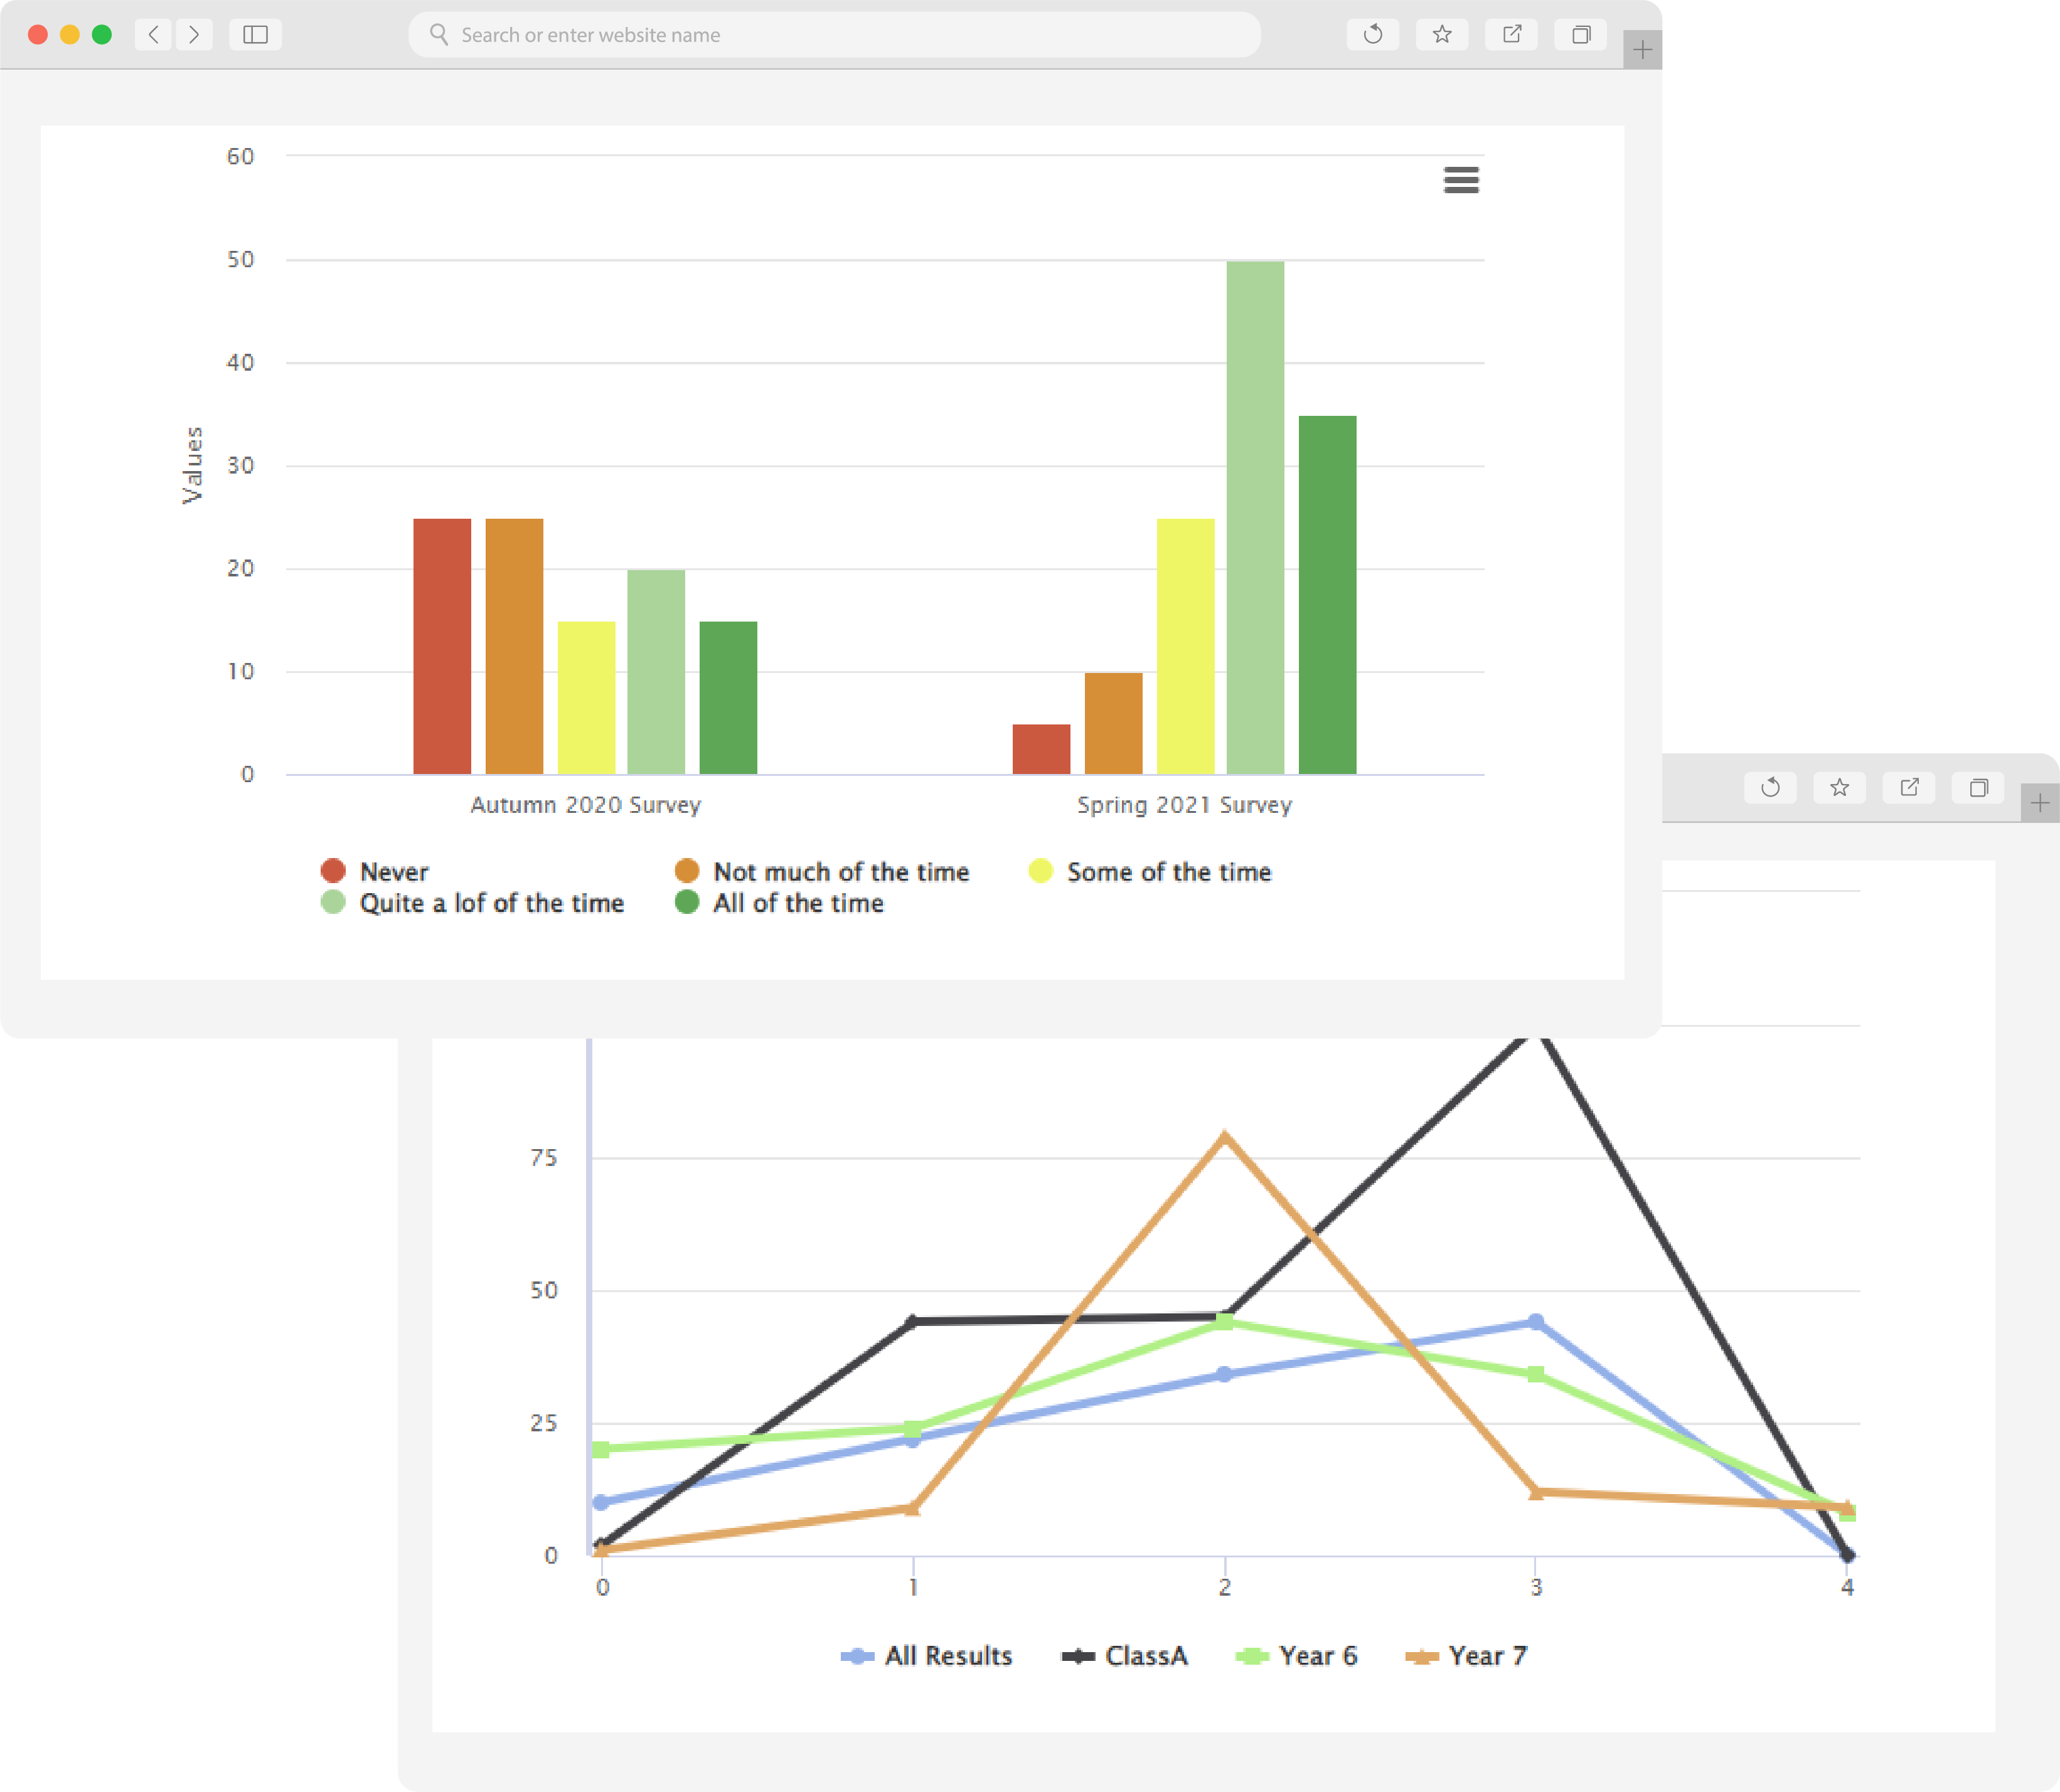Reload page in the back browser window
2060x1792 pixels.
[1770, 788]
